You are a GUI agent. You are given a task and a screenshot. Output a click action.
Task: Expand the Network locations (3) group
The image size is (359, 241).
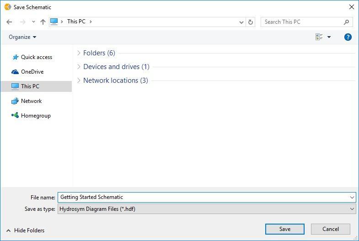pos(79,80)
